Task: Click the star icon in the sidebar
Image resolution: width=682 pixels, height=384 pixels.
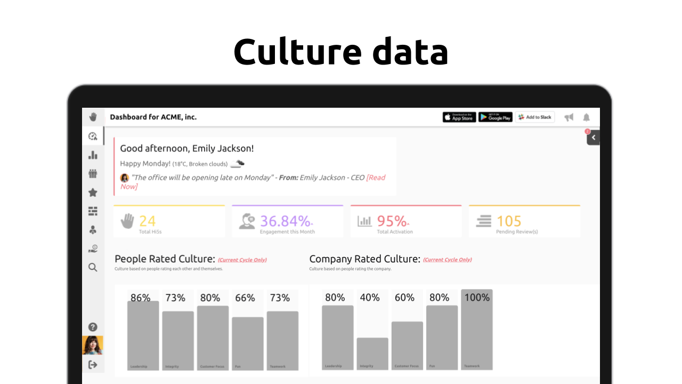Action: pyautogui.click(x=93, y=193)
